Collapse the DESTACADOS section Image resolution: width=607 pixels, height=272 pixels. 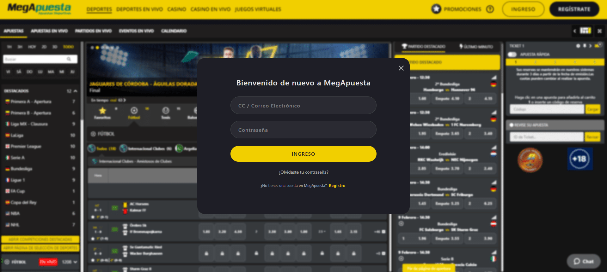[x=75, y=91]
